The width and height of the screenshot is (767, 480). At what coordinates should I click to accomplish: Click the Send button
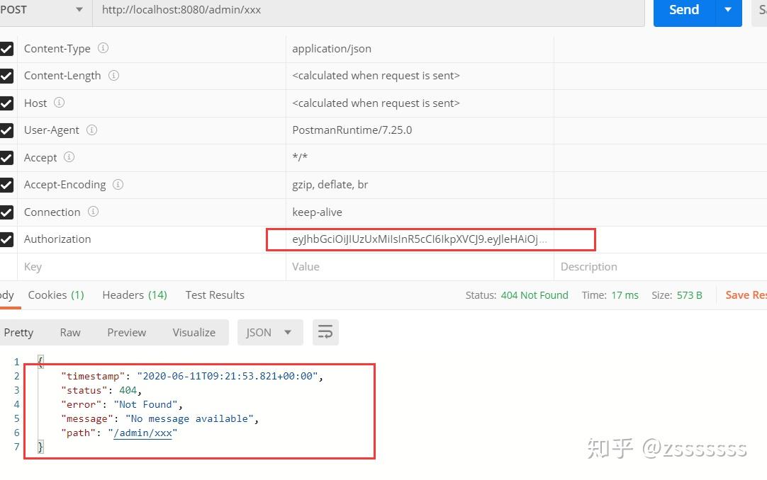683,10
